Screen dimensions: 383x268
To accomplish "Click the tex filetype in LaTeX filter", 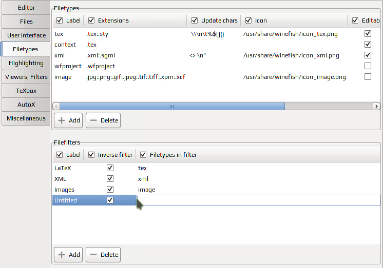I will (x=142, y=168).
